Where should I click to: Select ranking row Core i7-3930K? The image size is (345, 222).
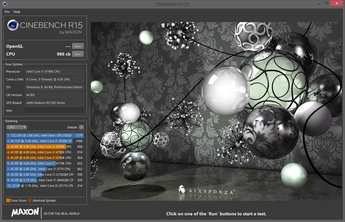45,141
